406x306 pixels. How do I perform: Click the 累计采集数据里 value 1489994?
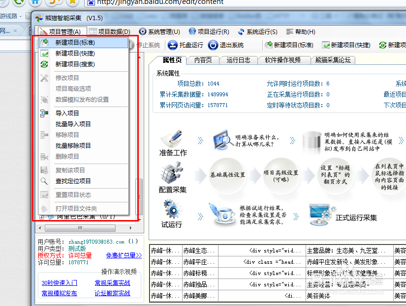click(x=218, y=94)
